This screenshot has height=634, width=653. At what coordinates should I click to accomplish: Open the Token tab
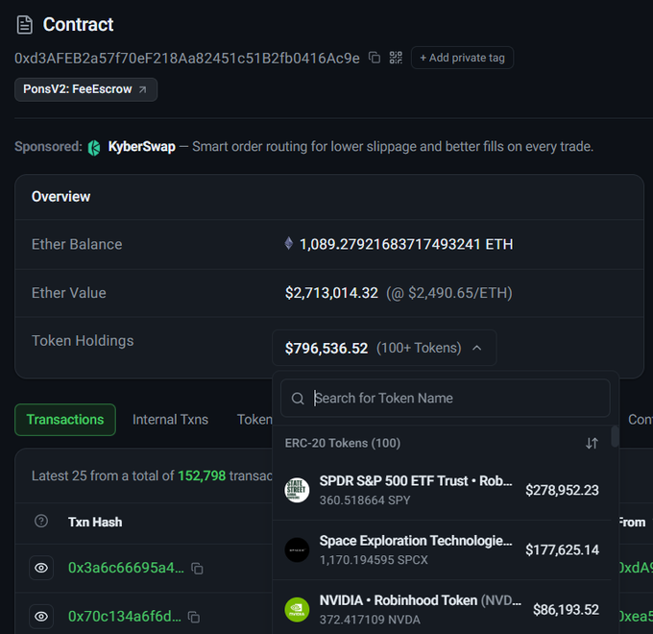pos(254,420)
